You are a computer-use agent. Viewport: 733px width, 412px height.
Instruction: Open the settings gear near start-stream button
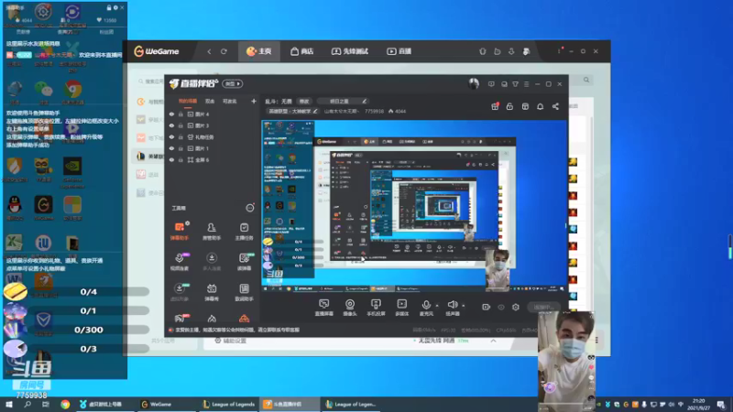pyautogui.click(x=516, y=307)
